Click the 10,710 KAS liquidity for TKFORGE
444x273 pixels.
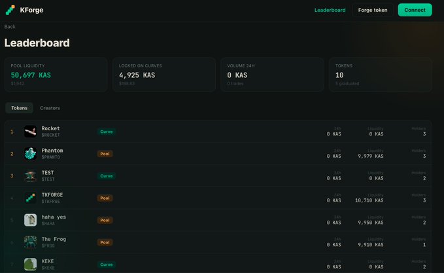pyautogui.click(x=369, y=200)
